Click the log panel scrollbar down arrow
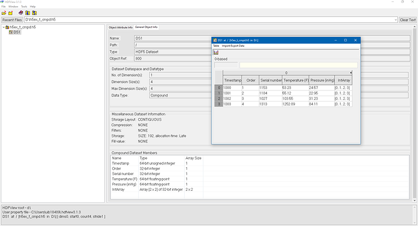This screenshot has width=418, height=226. pos(414,223)
